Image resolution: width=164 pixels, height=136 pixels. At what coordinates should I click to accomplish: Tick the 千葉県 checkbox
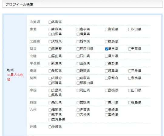tap(130, 49)
